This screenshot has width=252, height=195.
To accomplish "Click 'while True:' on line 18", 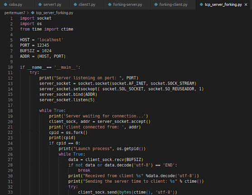I will pyautogui.click(x=52, y=110).
